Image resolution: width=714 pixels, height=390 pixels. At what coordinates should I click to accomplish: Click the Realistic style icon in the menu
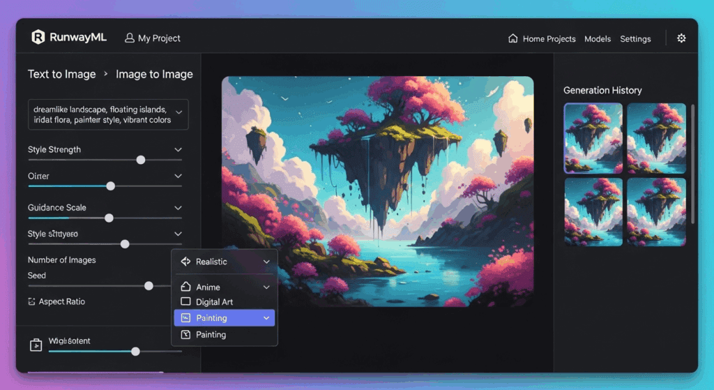(185, 262)
